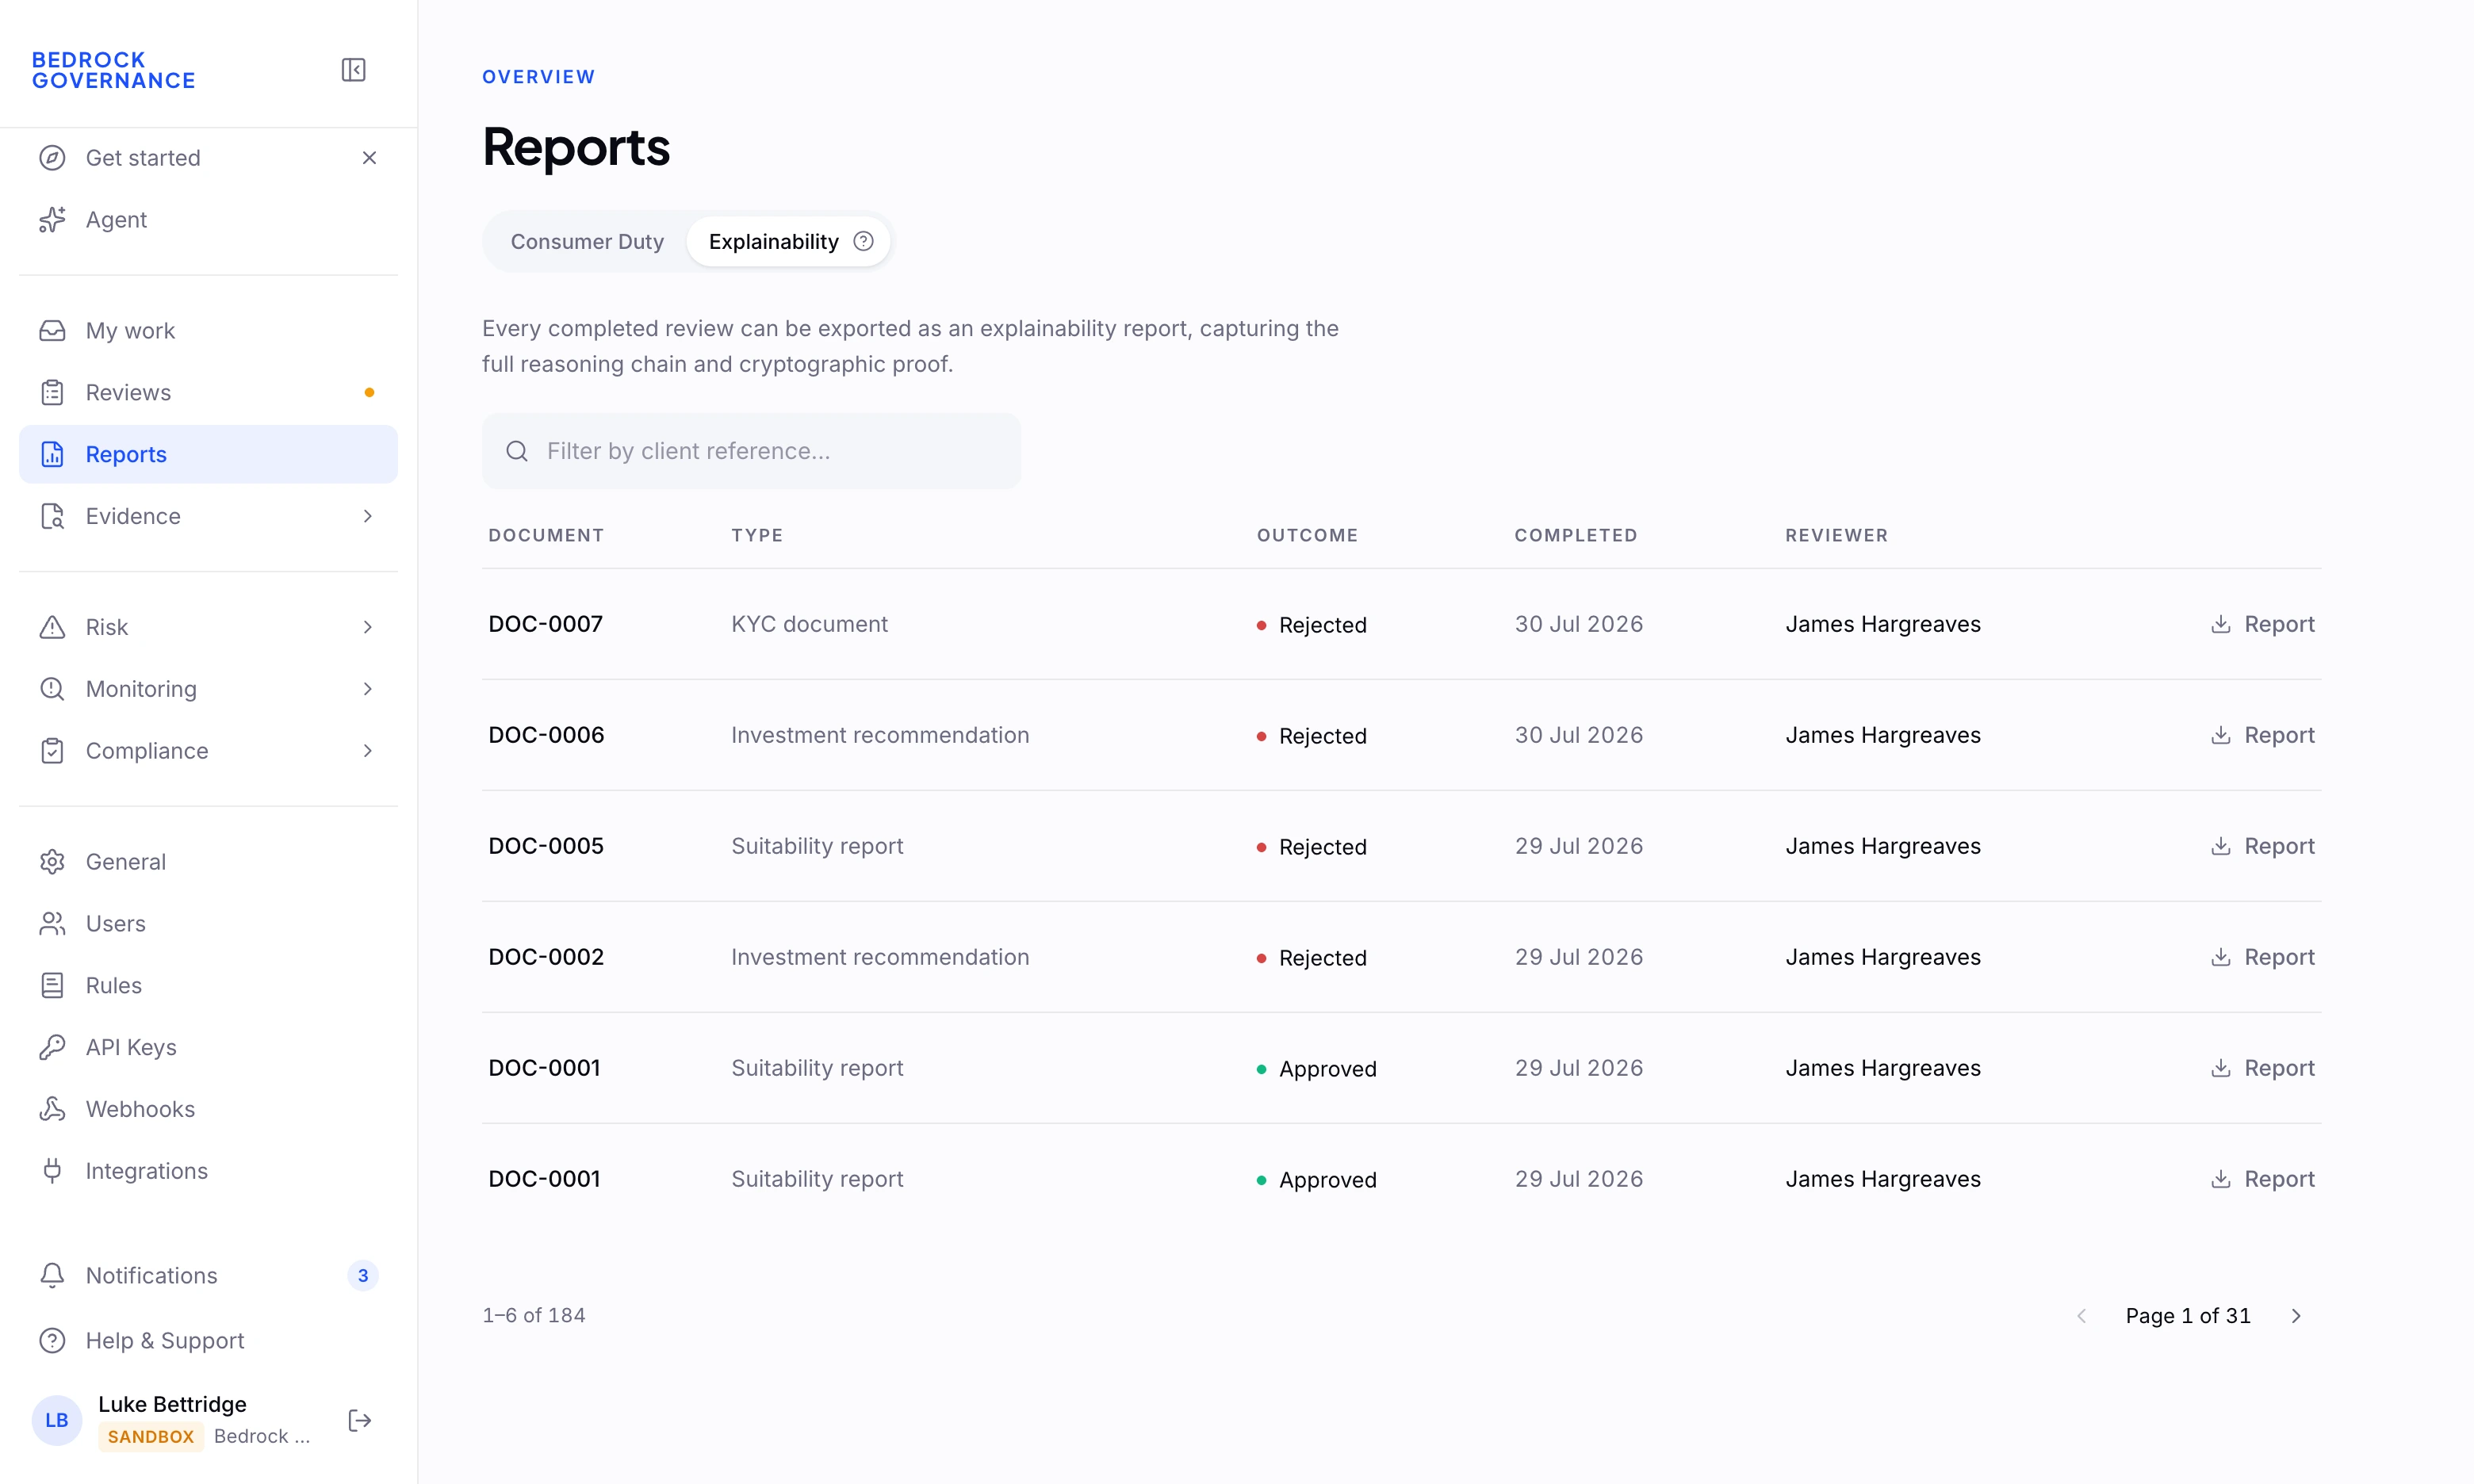Open API Keys in the sidebar
2474x1484 pixels.
click(208, 1049)
